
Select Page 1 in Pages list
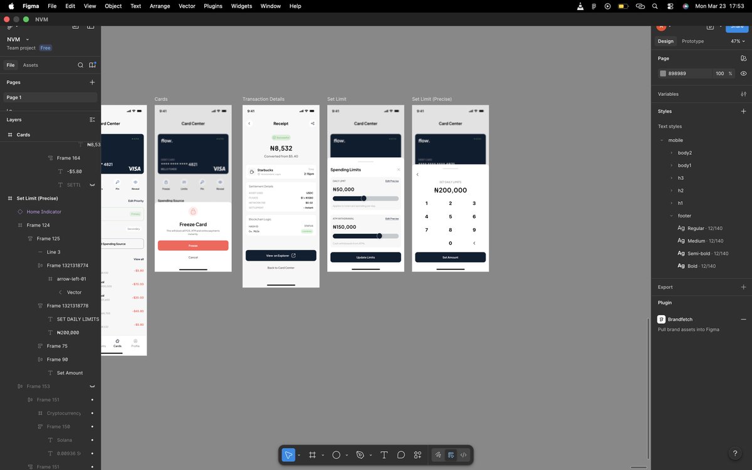pos(49,98)
